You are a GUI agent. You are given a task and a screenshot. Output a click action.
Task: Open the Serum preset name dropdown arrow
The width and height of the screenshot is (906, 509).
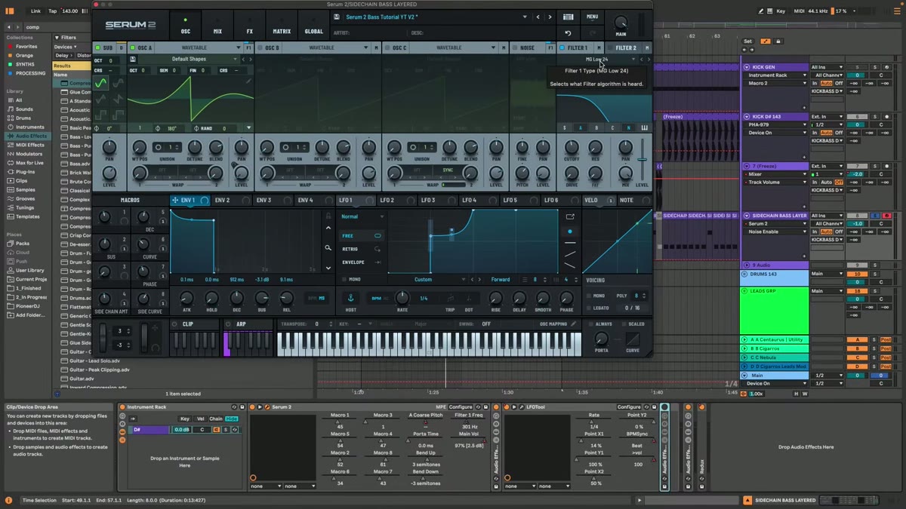[x=525, y=17]
